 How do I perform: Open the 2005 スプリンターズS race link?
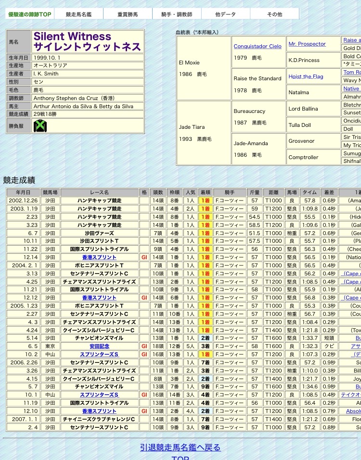[99, 354]
